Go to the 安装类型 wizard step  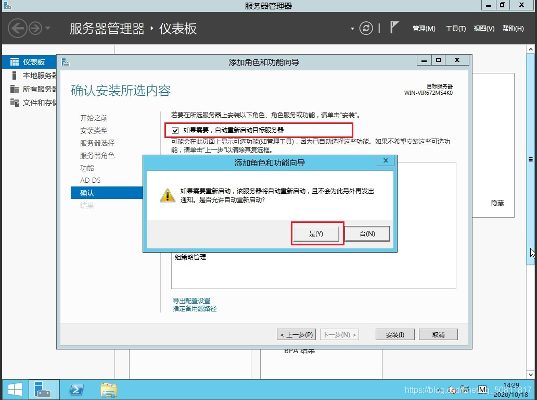coord(94,131)
